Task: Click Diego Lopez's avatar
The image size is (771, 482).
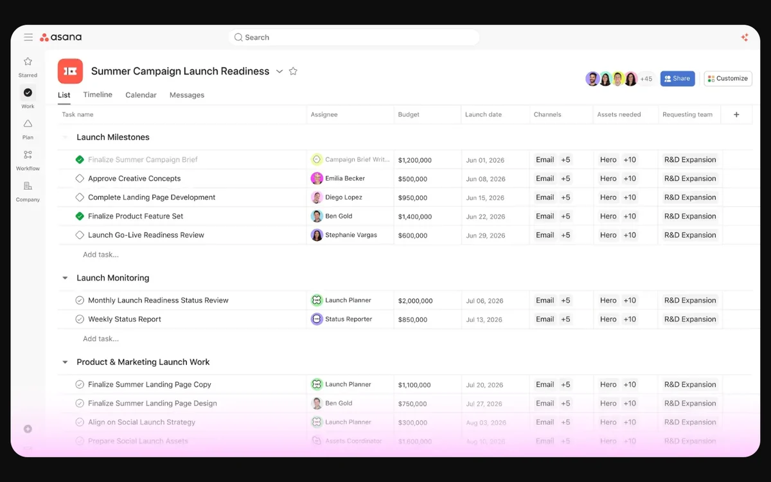Action: tap(317, 197)
